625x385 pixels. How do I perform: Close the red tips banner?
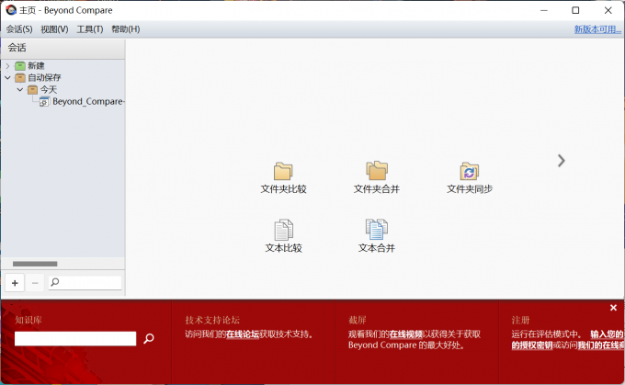pyautogui.click(x=613, y=308)
